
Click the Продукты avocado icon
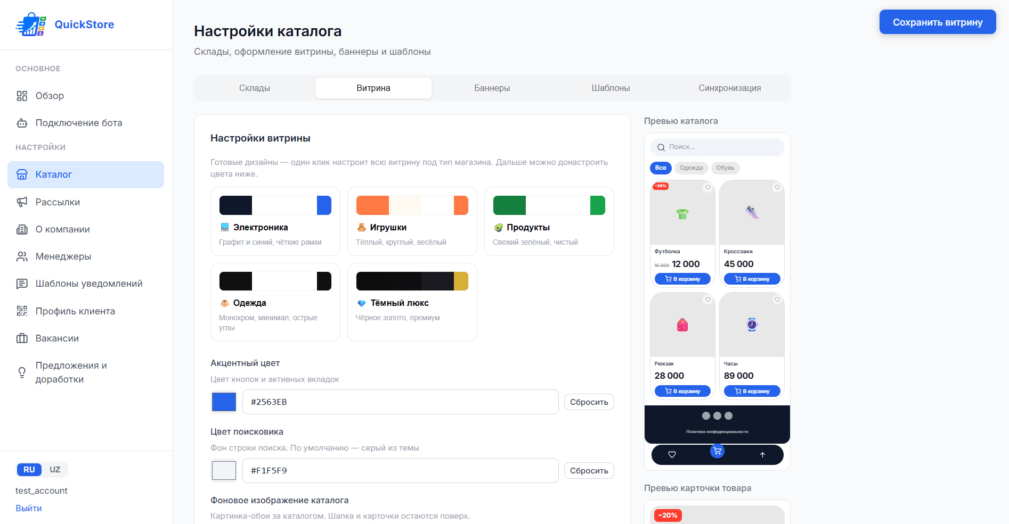[499, 227]
